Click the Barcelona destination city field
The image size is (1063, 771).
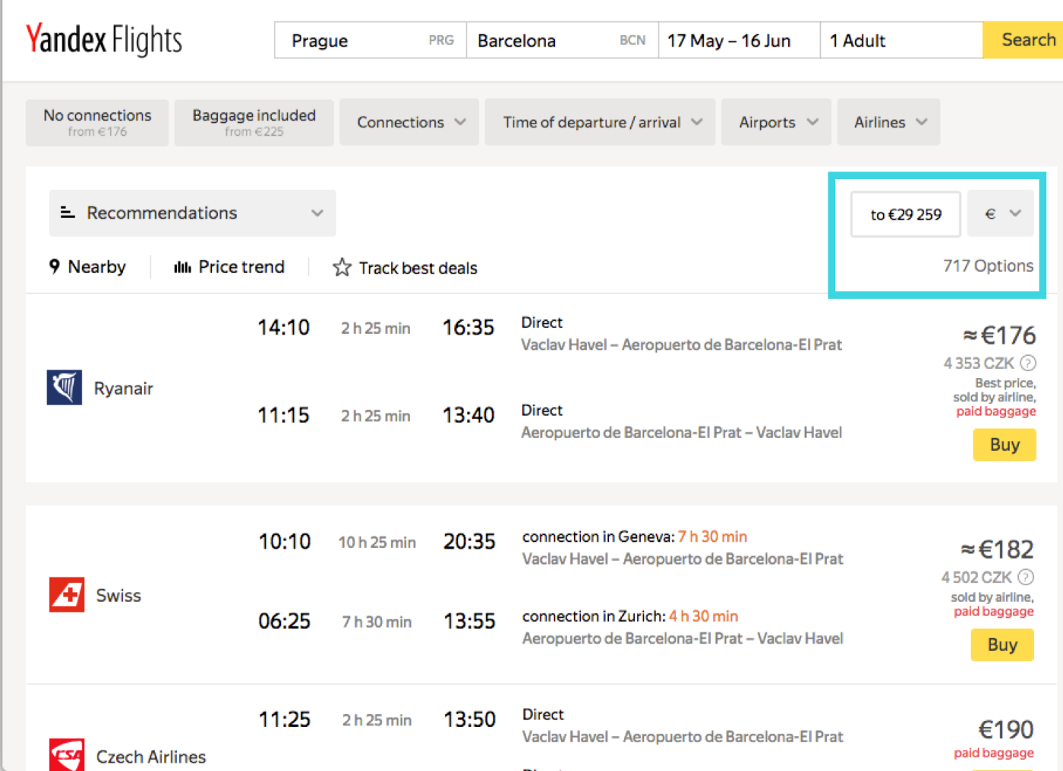click(x=562, y=40)
